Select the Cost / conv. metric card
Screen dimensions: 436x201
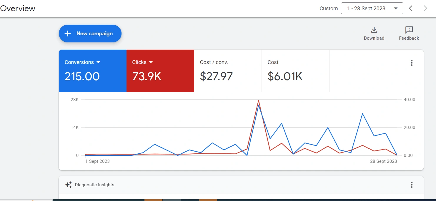228,71
